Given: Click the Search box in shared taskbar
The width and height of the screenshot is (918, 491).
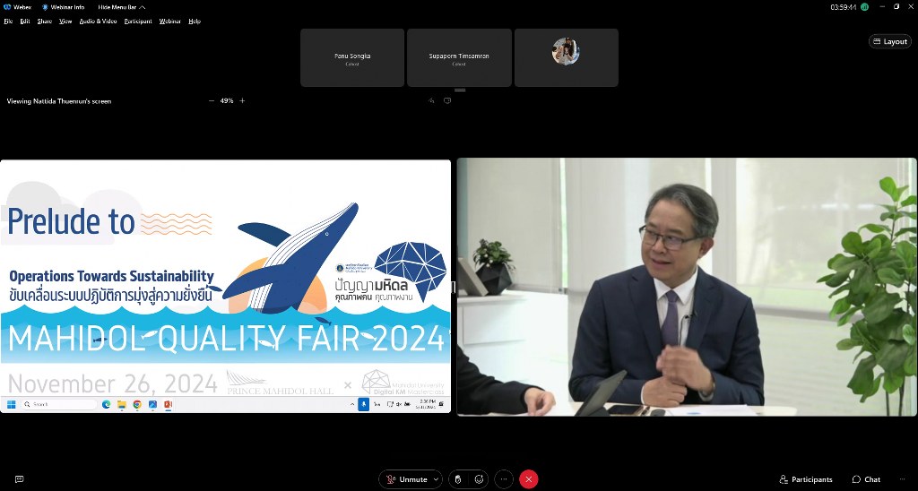Looking at the screenshot, I should 60,404.
